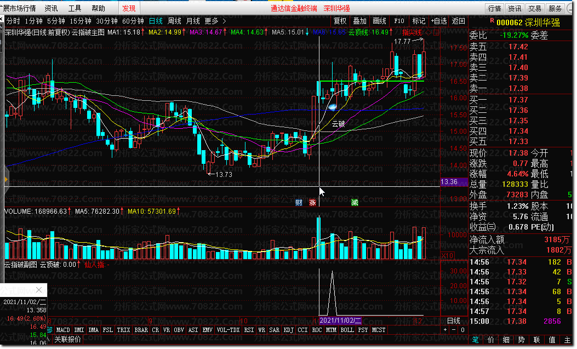Open the 关联报价 tab at the bottom
The image size is (577, 349).
click(68, 340)
